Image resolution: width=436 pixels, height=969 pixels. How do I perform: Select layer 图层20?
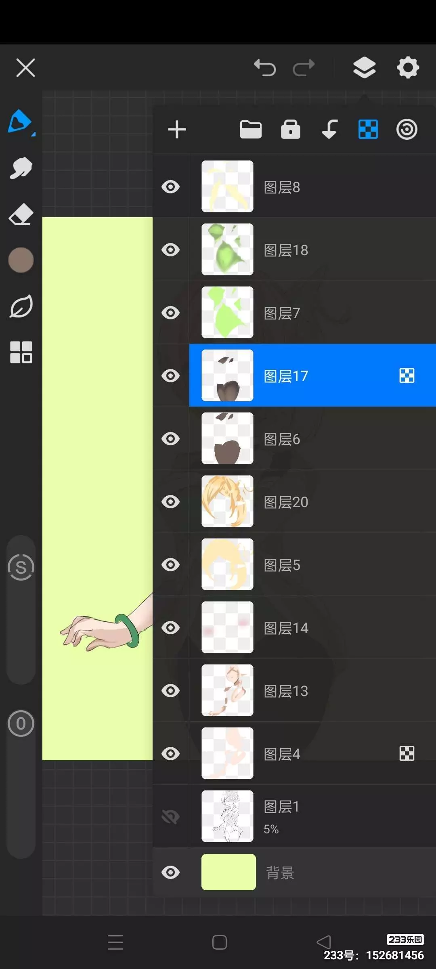(312, 501)
